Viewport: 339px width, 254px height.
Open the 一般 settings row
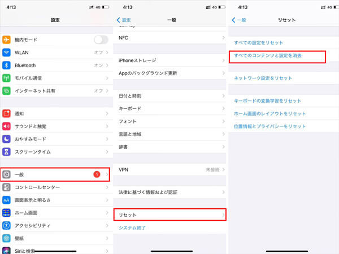click(55, 174)
